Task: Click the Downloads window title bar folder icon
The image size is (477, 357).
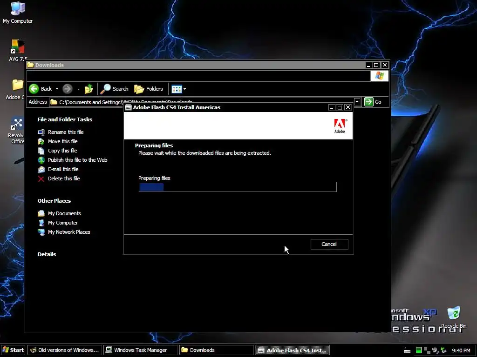Action: pos(30,65)
